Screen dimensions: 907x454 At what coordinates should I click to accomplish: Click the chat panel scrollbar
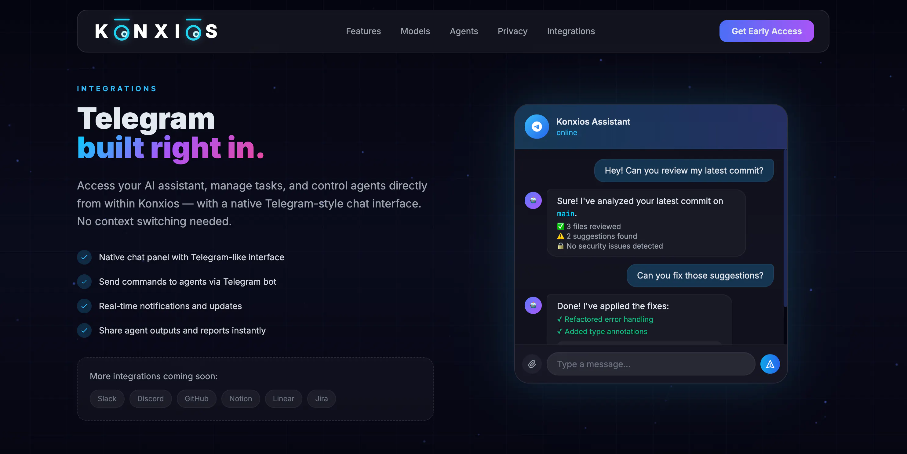[x=785, y=228]
